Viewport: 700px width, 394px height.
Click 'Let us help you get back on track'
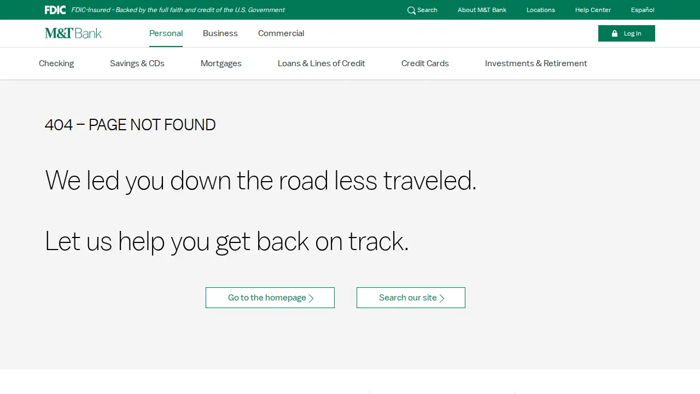[227, 241]
